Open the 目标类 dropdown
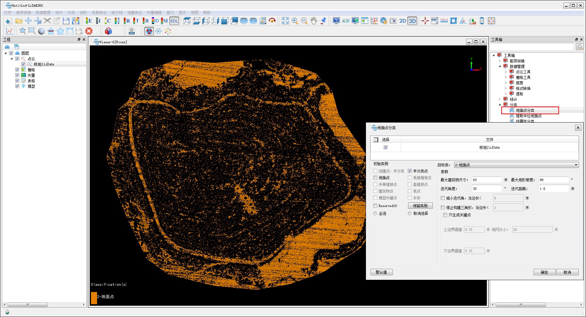 [x=516, y=165]
